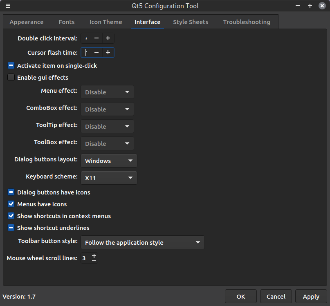Viewport: 330px width, 306px height.
Task: Open Dialog buttons layout dropdown
Action: tap(109, 161)
